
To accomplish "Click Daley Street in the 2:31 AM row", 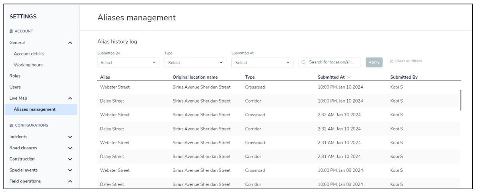I will (x=112, y=156).
